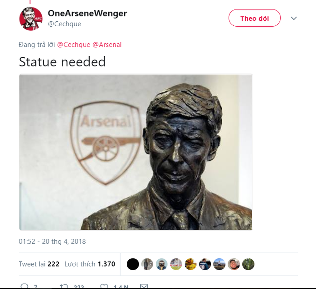This screenshot has width=316, height=289.
Task: Expand tweet options with the chevron arrow
Action: click(294, 18)
